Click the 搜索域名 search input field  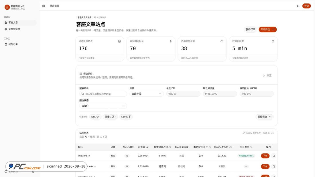103,94
